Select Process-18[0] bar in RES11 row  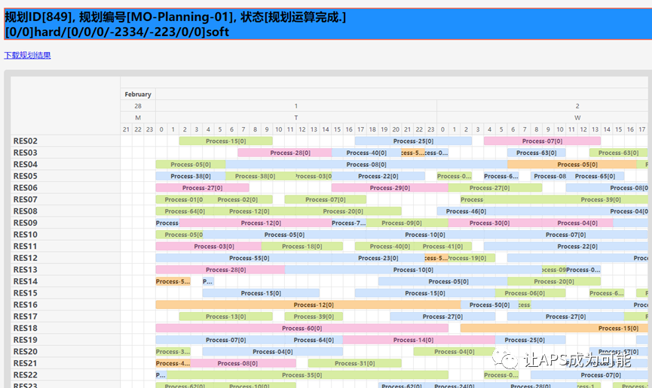coord(302,246)
